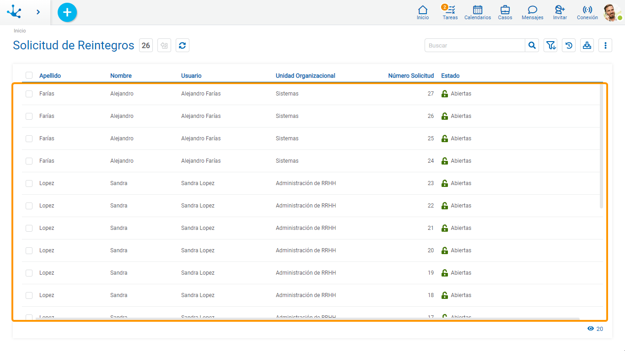
Task: Click open lock icon in row 18
Action: point(444,295)
